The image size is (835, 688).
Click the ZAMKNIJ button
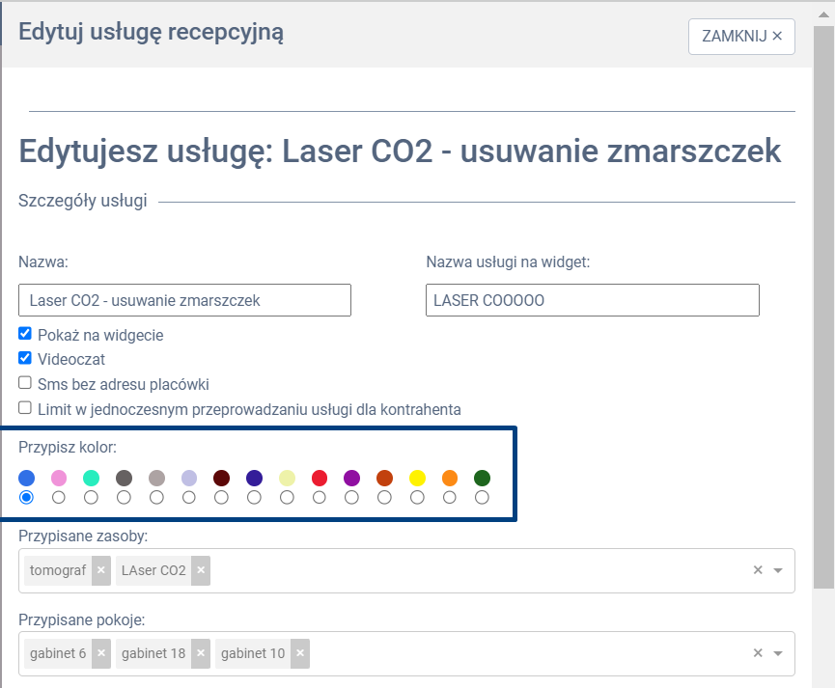point(741,37)
